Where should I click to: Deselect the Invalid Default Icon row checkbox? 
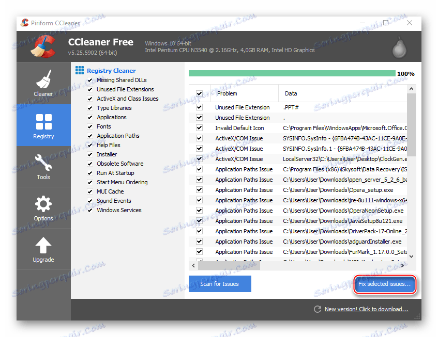point(199,127)
